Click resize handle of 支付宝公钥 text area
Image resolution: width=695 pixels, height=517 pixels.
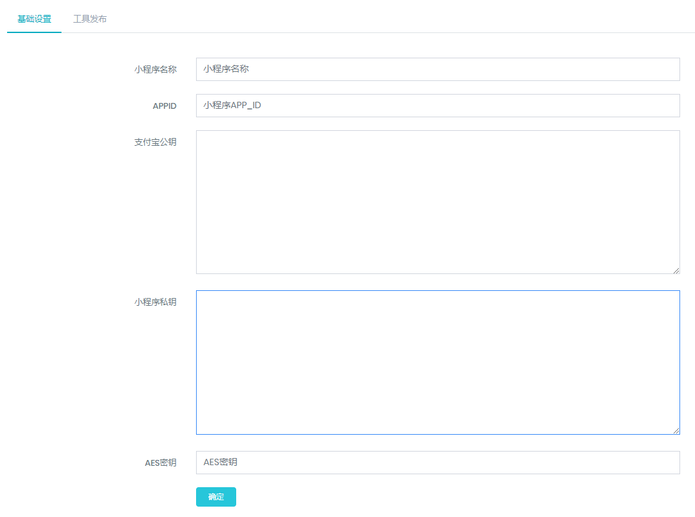(x=676, y=270)
